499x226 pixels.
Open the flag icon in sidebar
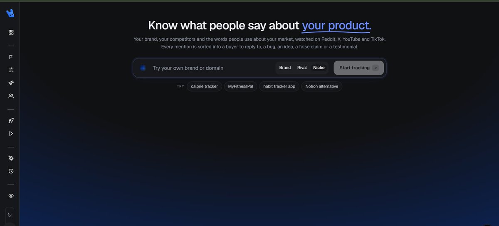tap(11, 57)
